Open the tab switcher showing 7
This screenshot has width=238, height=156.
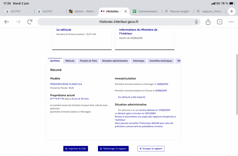pyautogui.click(x=220, y=22)
